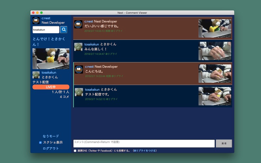Open tosakakun link in sidebar
The height and width of the screenshot is (163, 261).
[x=49, y=72]
